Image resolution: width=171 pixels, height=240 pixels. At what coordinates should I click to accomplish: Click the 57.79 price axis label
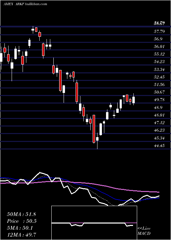click(159, 32)
